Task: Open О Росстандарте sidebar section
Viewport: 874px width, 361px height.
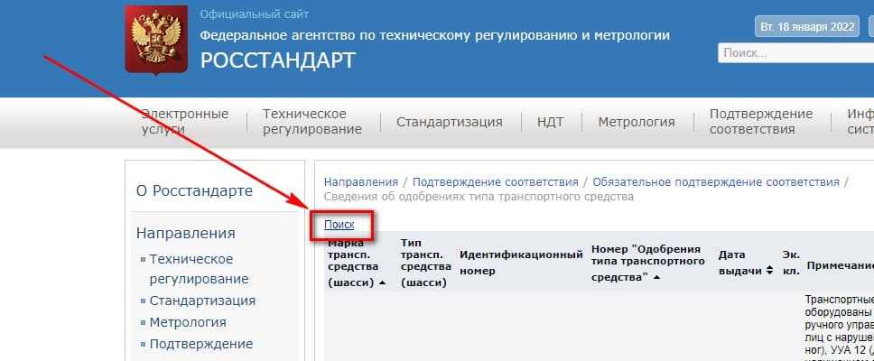Action: point(194,190)
